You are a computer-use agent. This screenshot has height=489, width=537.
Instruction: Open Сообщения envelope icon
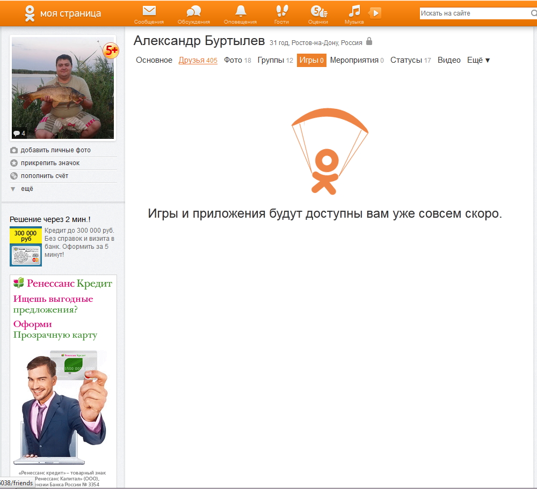point(149,11)
